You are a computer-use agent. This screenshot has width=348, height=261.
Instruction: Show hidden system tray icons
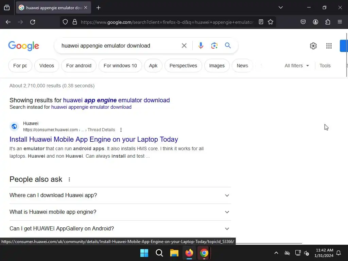276,253
